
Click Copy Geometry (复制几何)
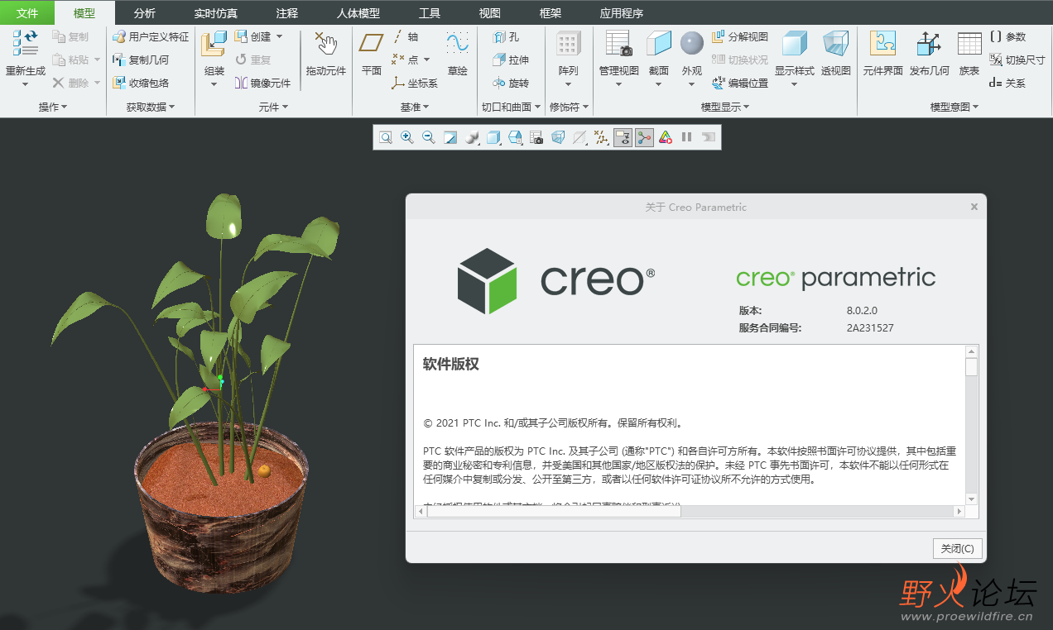141,60
